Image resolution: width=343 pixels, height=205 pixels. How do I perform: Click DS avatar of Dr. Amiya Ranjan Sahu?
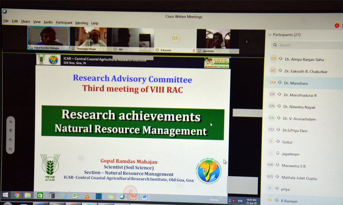click(x=273, y=59)
